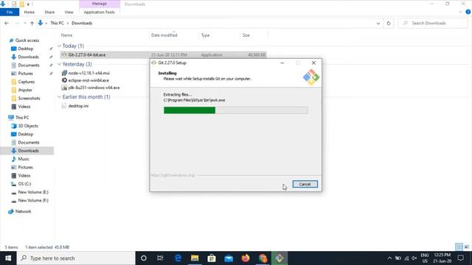
Task: Select the Manage contextual tab
Action: pyautogui.click(x=100, y=4)
